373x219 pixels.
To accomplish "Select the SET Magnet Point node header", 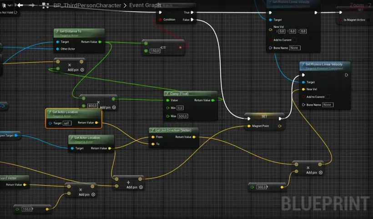I will pyautogui.click(x=264, y=116).
